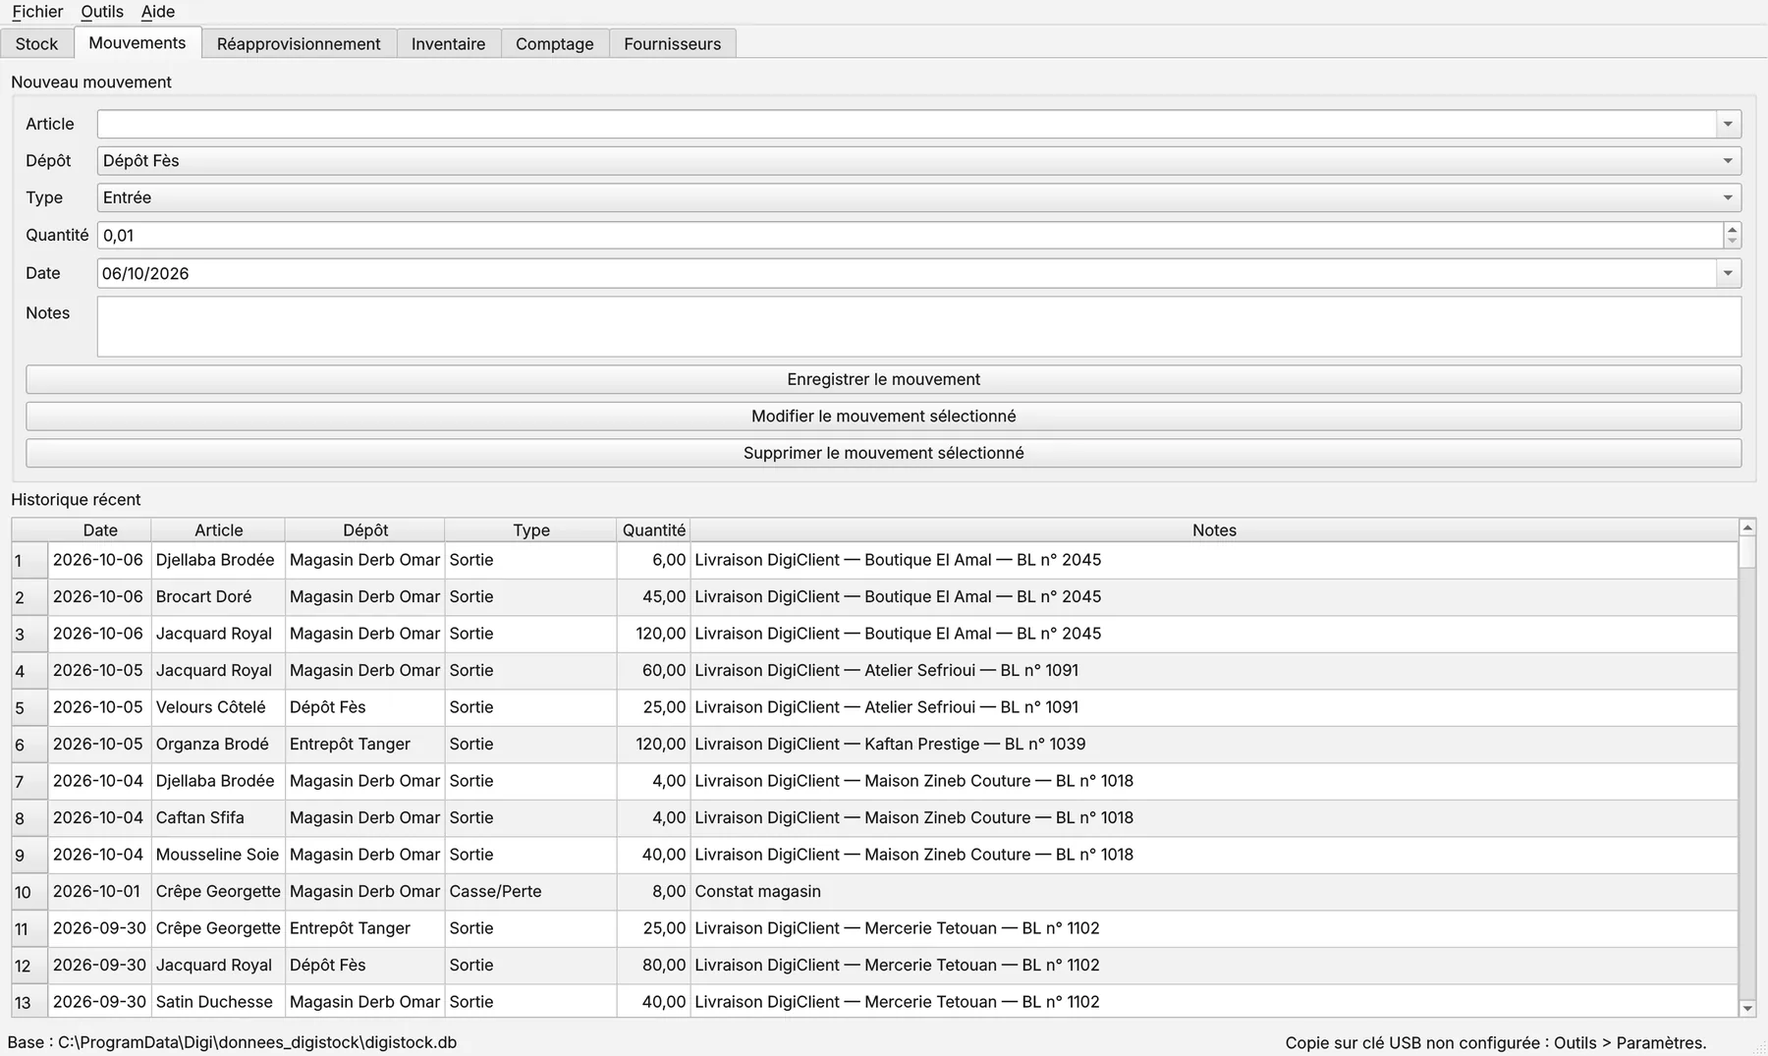Image resolution: width=1768 pixels, height=1056 pixels.
Task: Click the Date field showing 06/10/2026
Action: (906, 273)
